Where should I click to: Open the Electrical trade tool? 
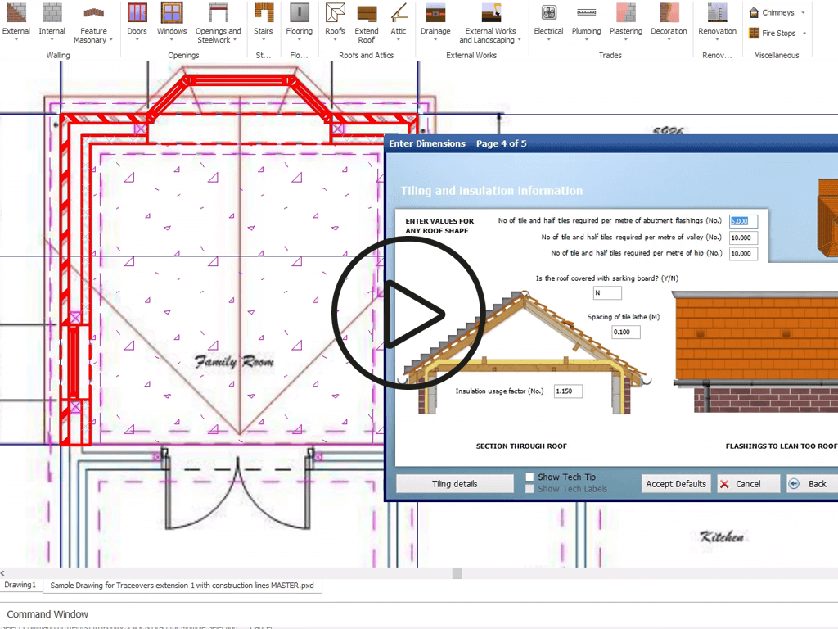(x=548, y=20)
